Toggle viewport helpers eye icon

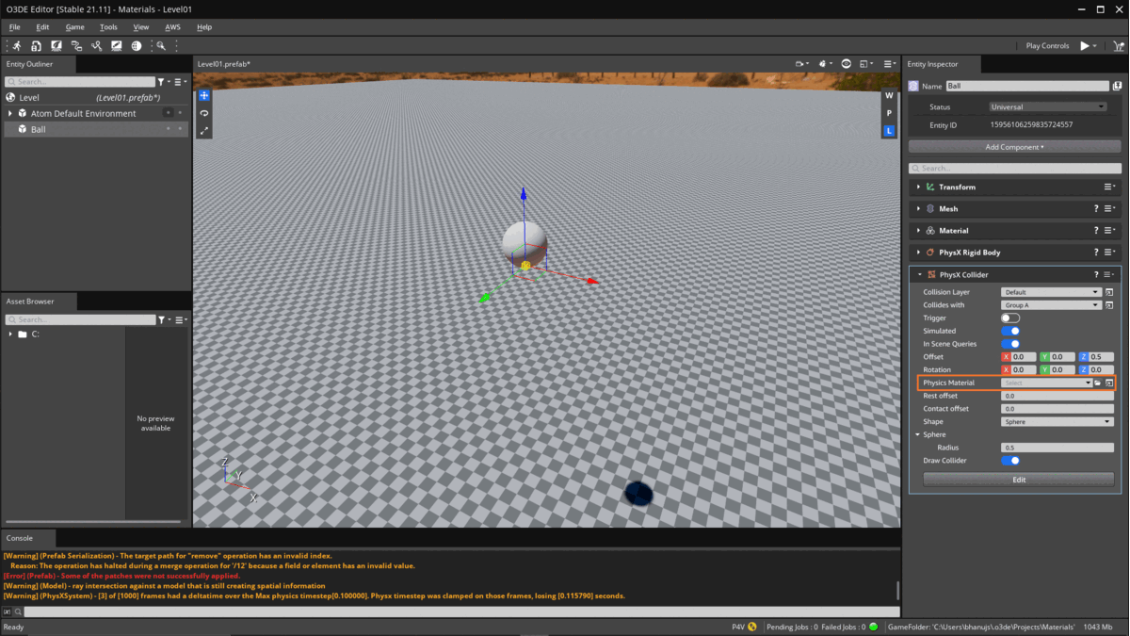[846, 64]
